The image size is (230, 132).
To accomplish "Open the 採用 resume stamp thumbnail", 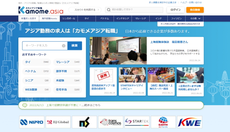I will (103, 75).
